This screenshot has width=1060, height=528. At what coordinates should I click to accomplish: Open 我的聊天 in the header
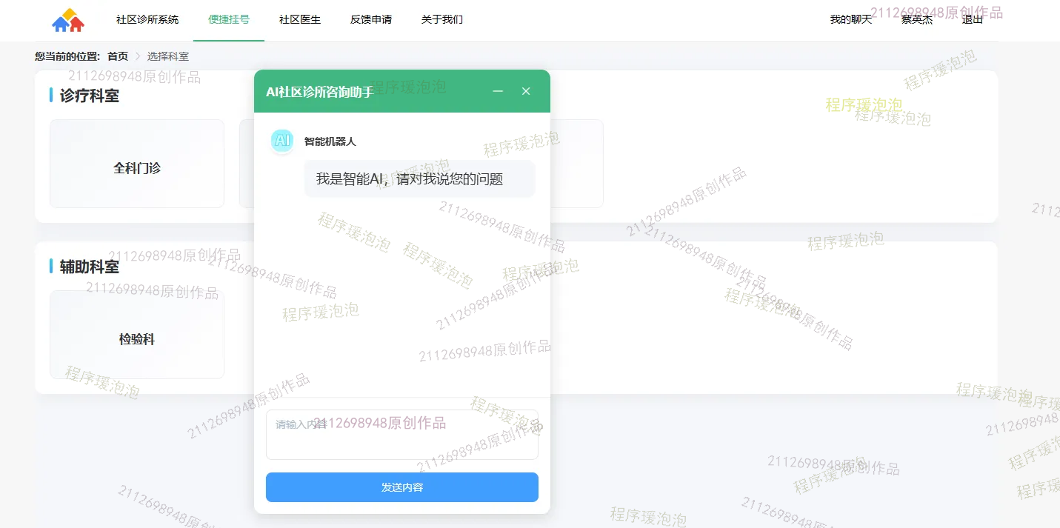(851, 19)
